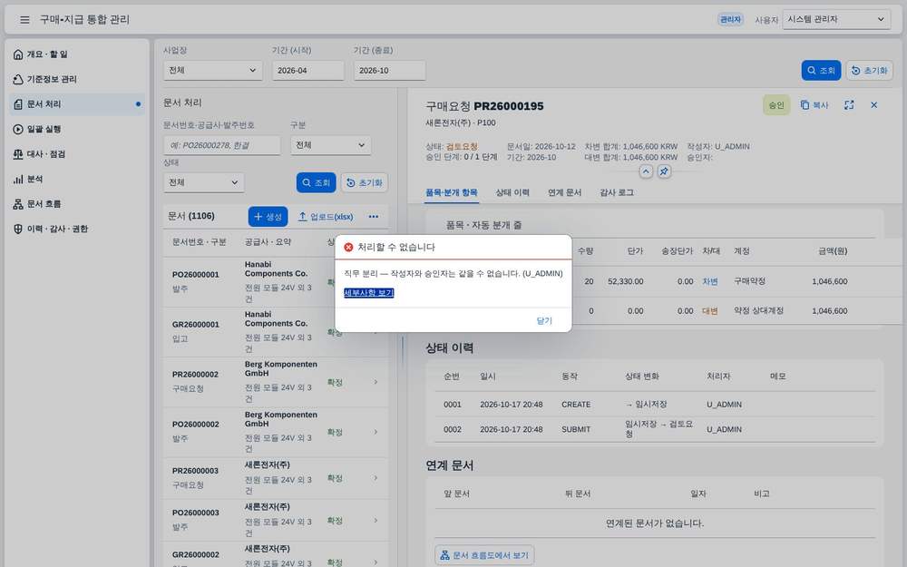Switch to 상태 이력 tab
Viewport: 907px width, 567px height.
click(x=512, y=192)
